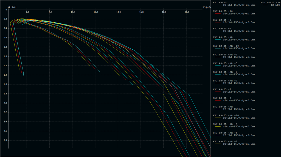
Task: Click the cyan legend line under 'F5J PS-25 +AR'
Action: point(218,39)
